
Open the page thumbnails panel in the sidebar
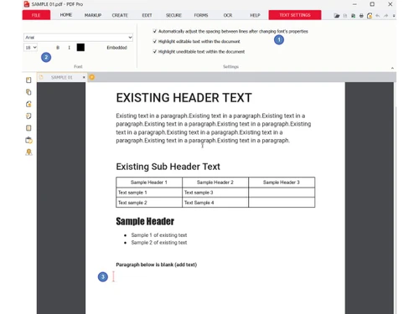point(28,92)
